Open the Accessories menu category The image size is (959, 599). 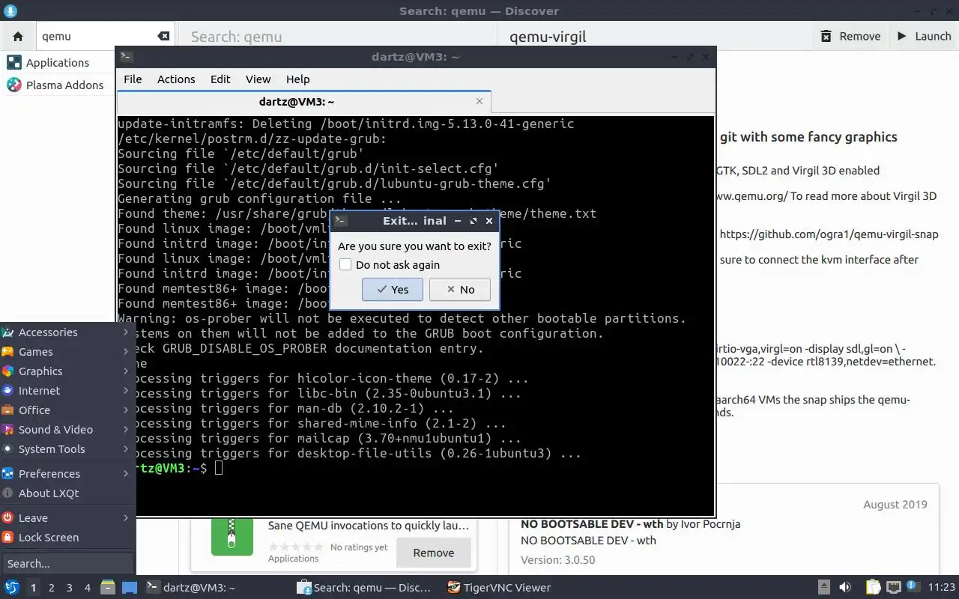(x=67, y=332)
